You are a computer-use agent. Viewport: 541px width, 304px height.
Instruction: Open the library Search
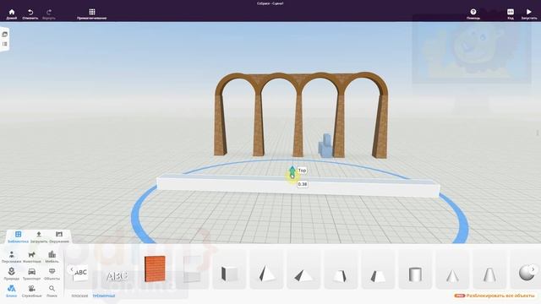[52, 291]
